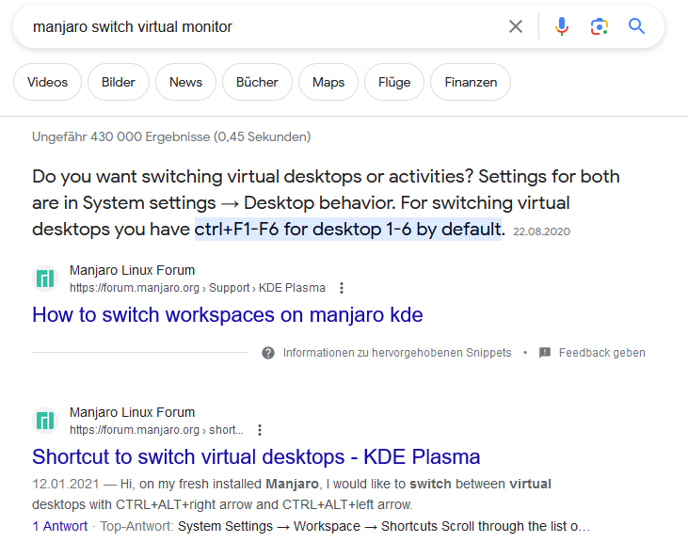Click the highlighted 'ctrl+F1-F6 for desktop 1-6 by default' text
Image resolution: width=688 pixels, height=558 pixels.
click(x=348, y=229)
